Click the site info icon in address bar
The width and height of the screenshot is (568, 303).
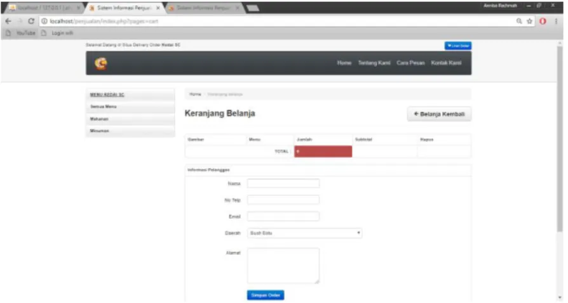click(44, 22)
